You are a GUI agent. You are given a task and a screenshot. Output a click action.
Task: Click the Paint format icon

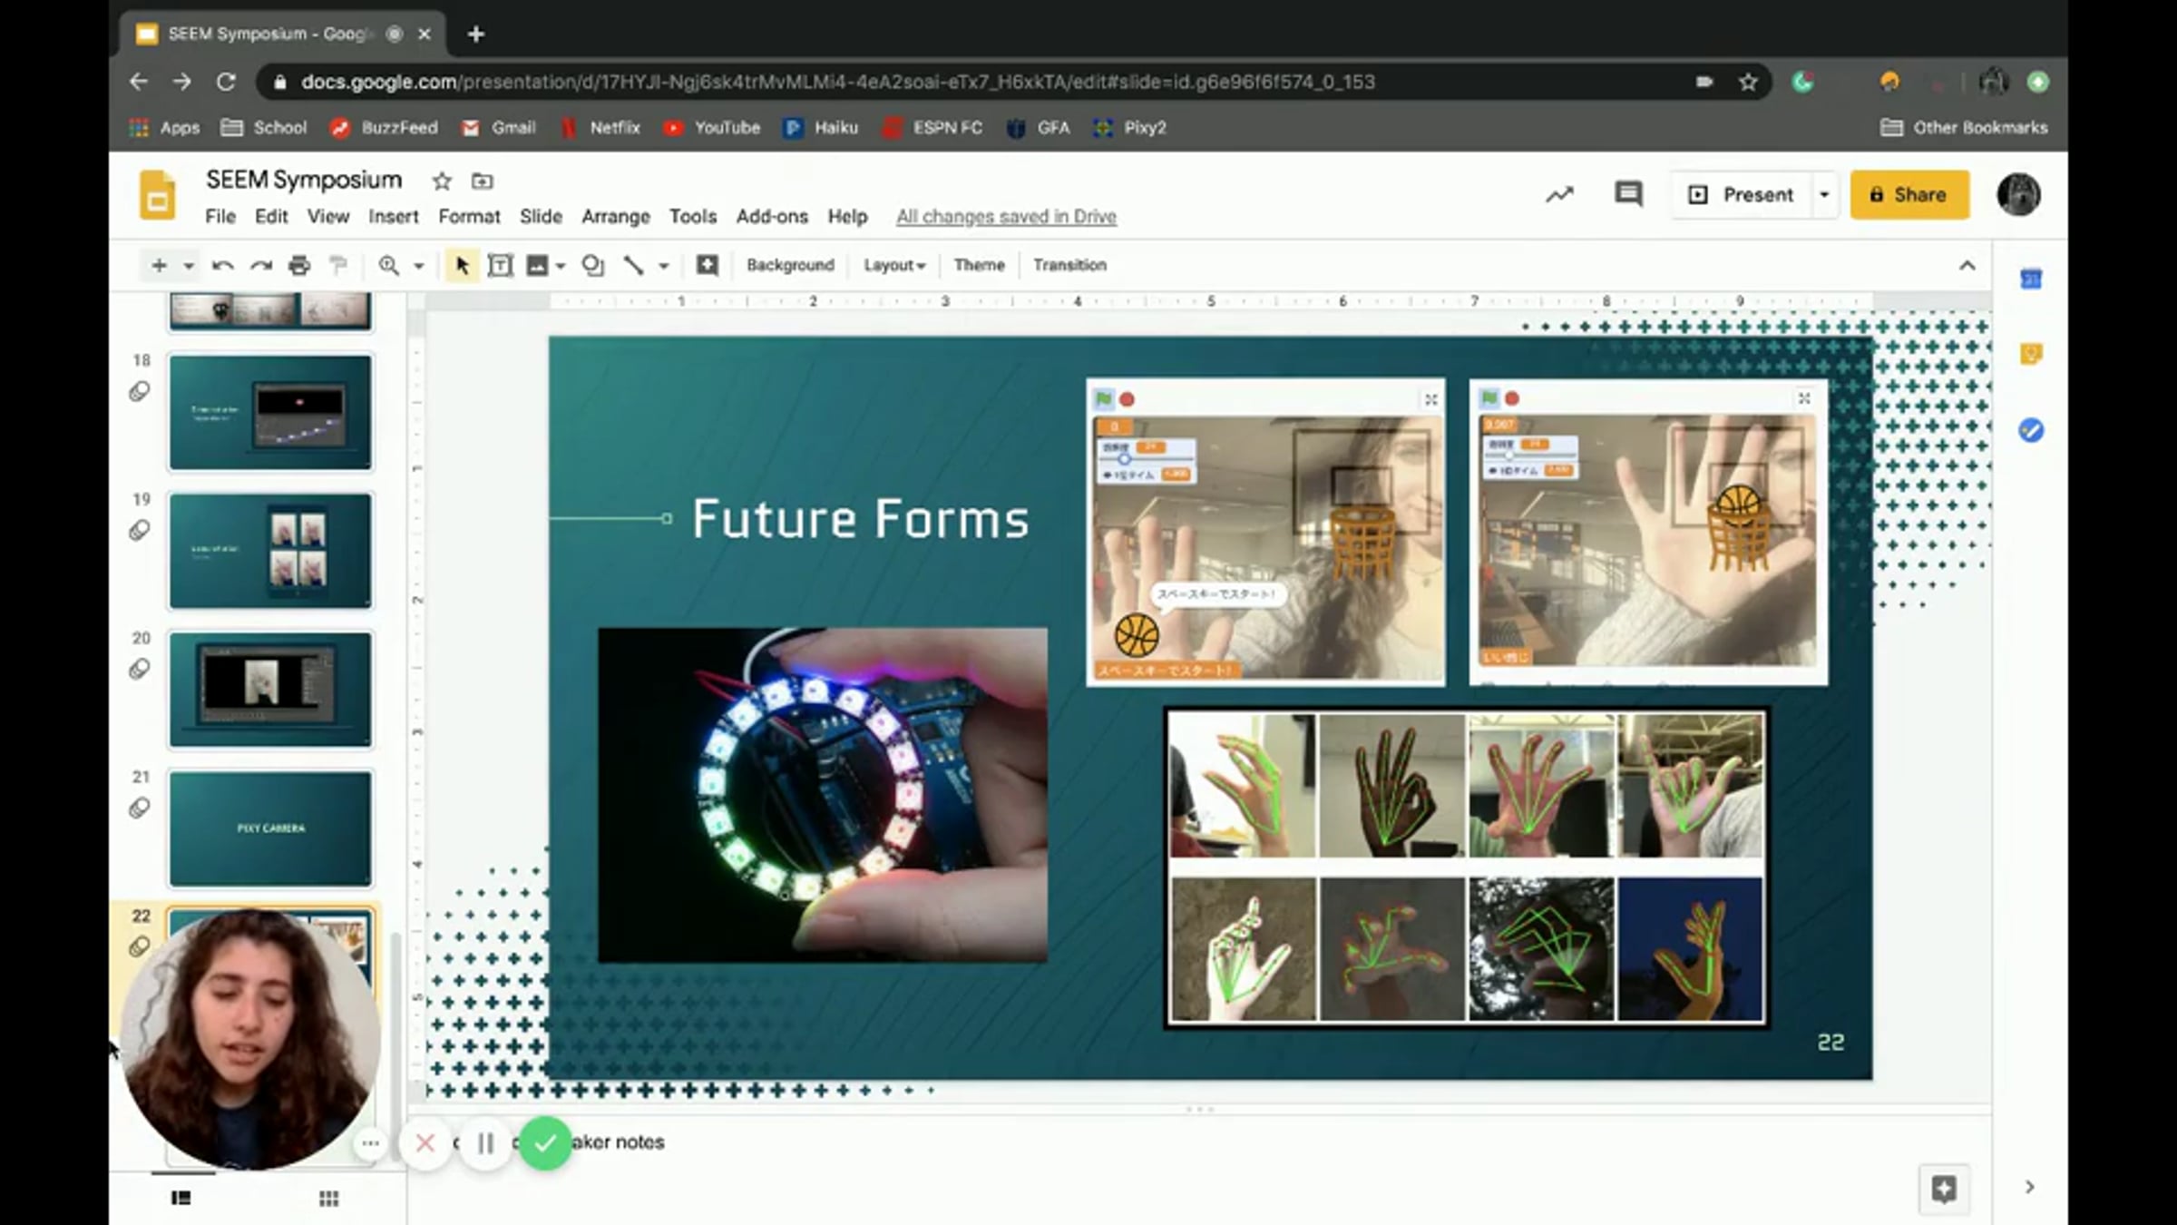[x=337, y=265]
